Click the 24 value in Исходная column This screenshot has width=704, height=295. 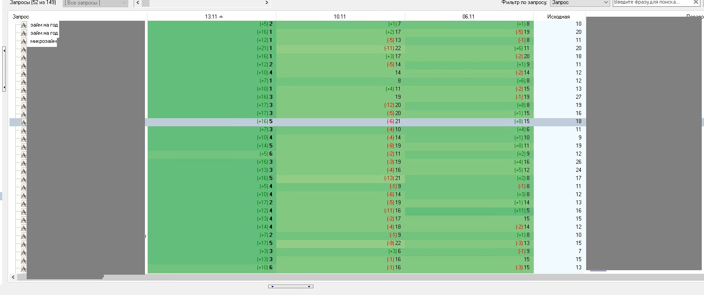[x=578, y=170]
